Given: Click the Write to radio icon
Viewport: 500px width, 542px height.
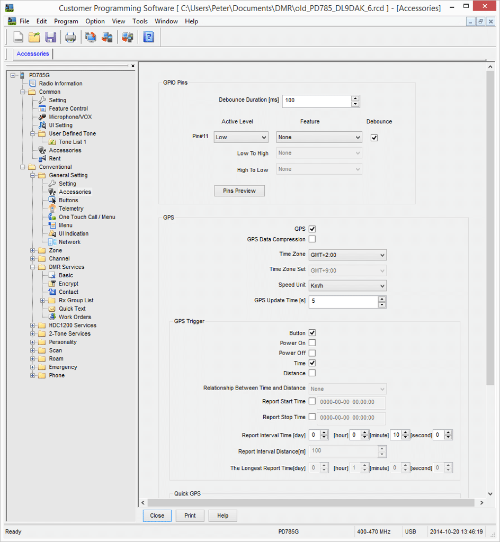Looking at the screenshot, I should pyautogui.click(x=107, y=37).
